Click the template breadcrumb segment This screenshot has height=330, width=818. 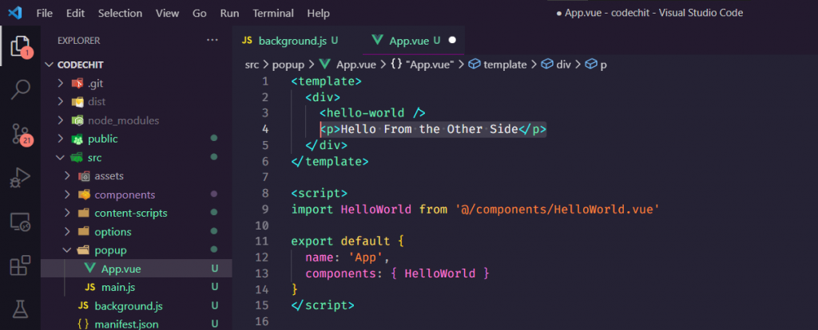pyautogui.click(x=498, y=65)
